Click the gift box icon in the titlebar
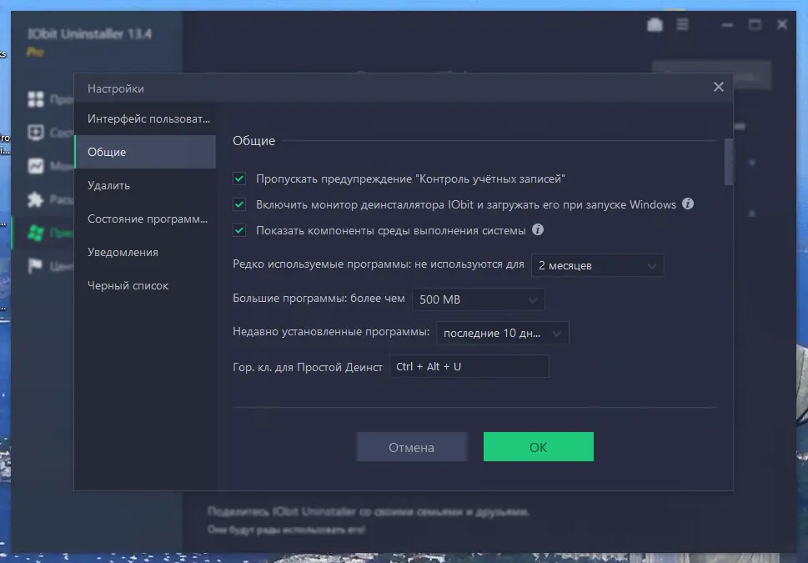 (x=655, y=24)
